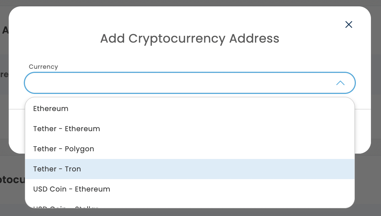Choose USD Coin - Ethereum option
381x216 pixels.
(x=72, y=189)
